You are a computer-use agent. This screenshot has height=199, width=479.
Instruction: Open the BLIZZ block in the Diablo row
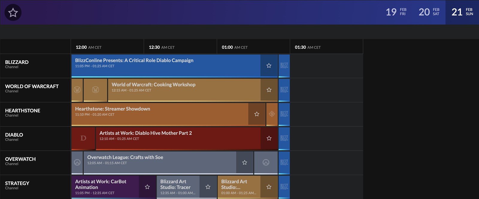(x=284, y=138)
